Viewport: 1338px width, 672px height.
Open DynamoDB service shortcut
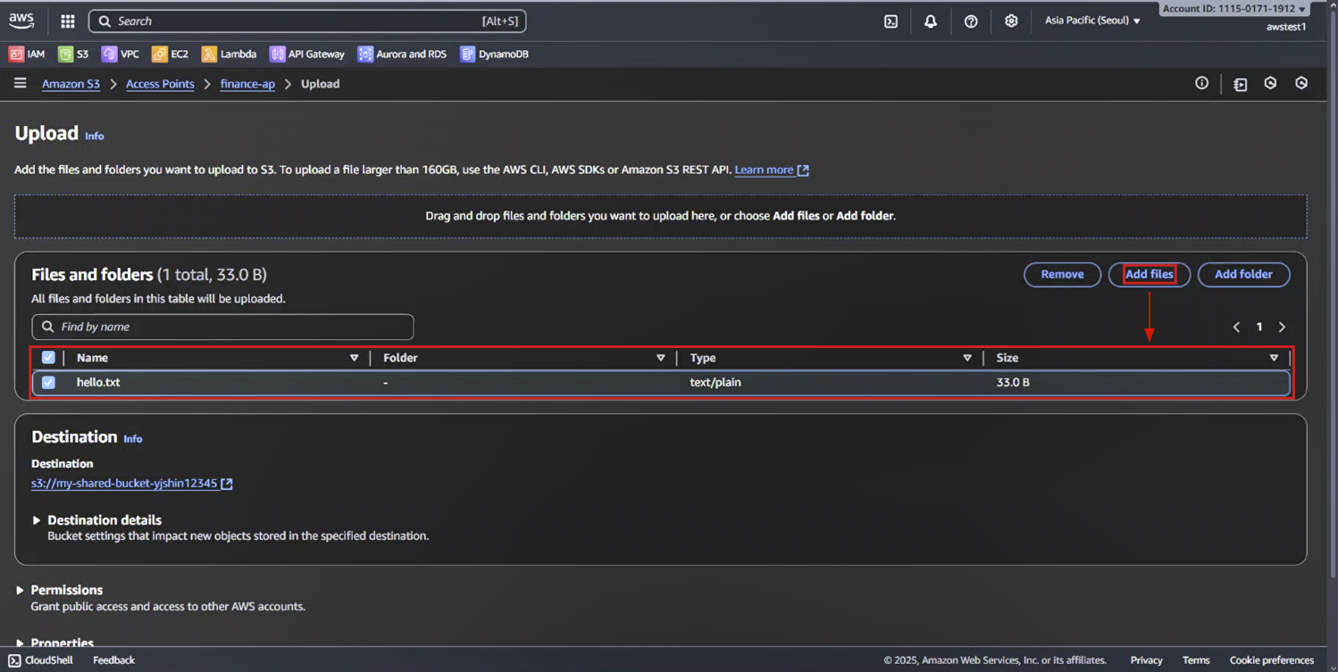coord(494,54)
